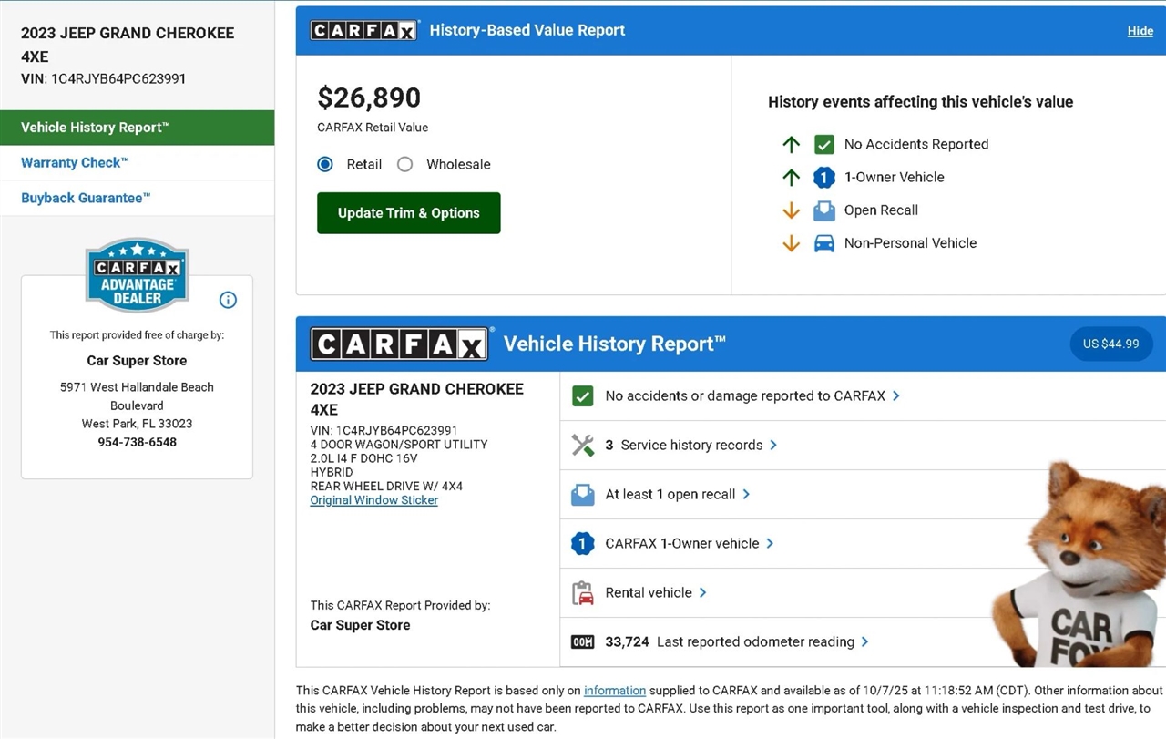Click the green No Accidents Reported checkmark

click(x=823, y=144)
